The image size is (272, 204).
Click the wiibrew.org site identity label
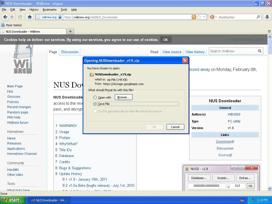pos(49,17)
